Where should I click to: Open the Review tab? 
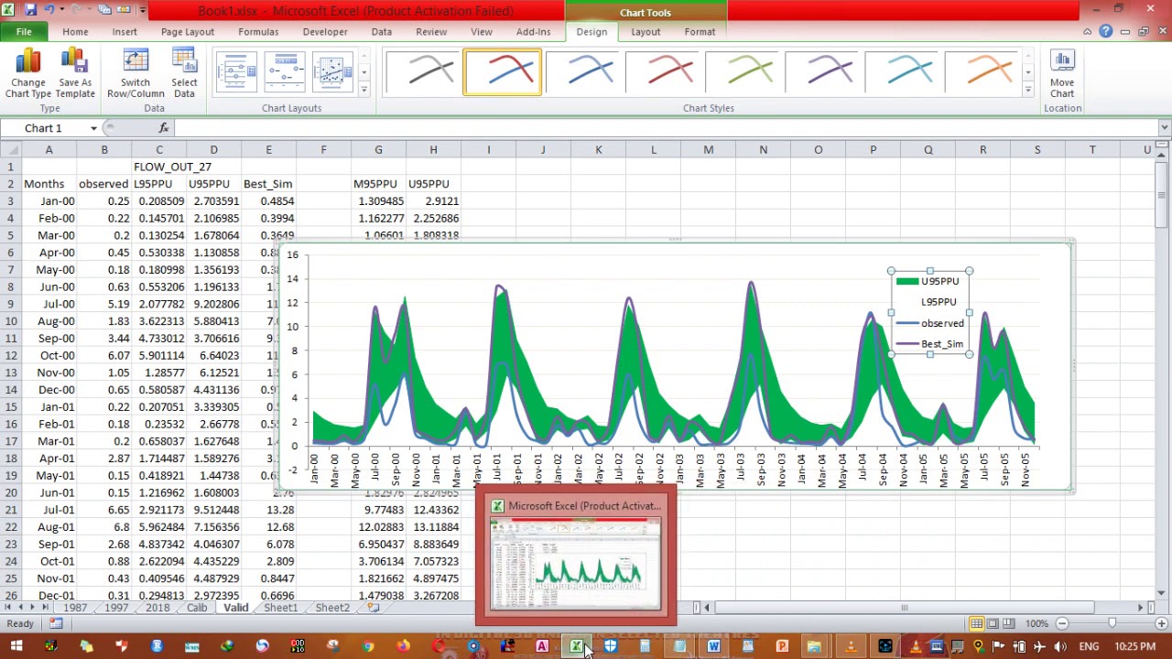pyautogui.click(x=431, y=32)
